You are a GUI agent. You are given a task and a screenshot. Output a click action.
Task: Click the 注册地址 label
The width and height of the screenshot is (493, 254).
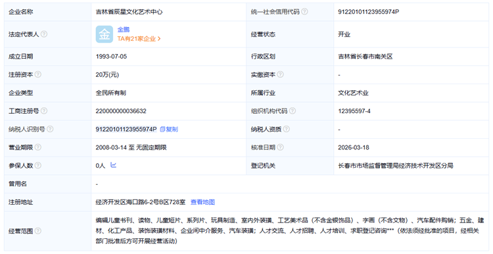click(21, 202)
